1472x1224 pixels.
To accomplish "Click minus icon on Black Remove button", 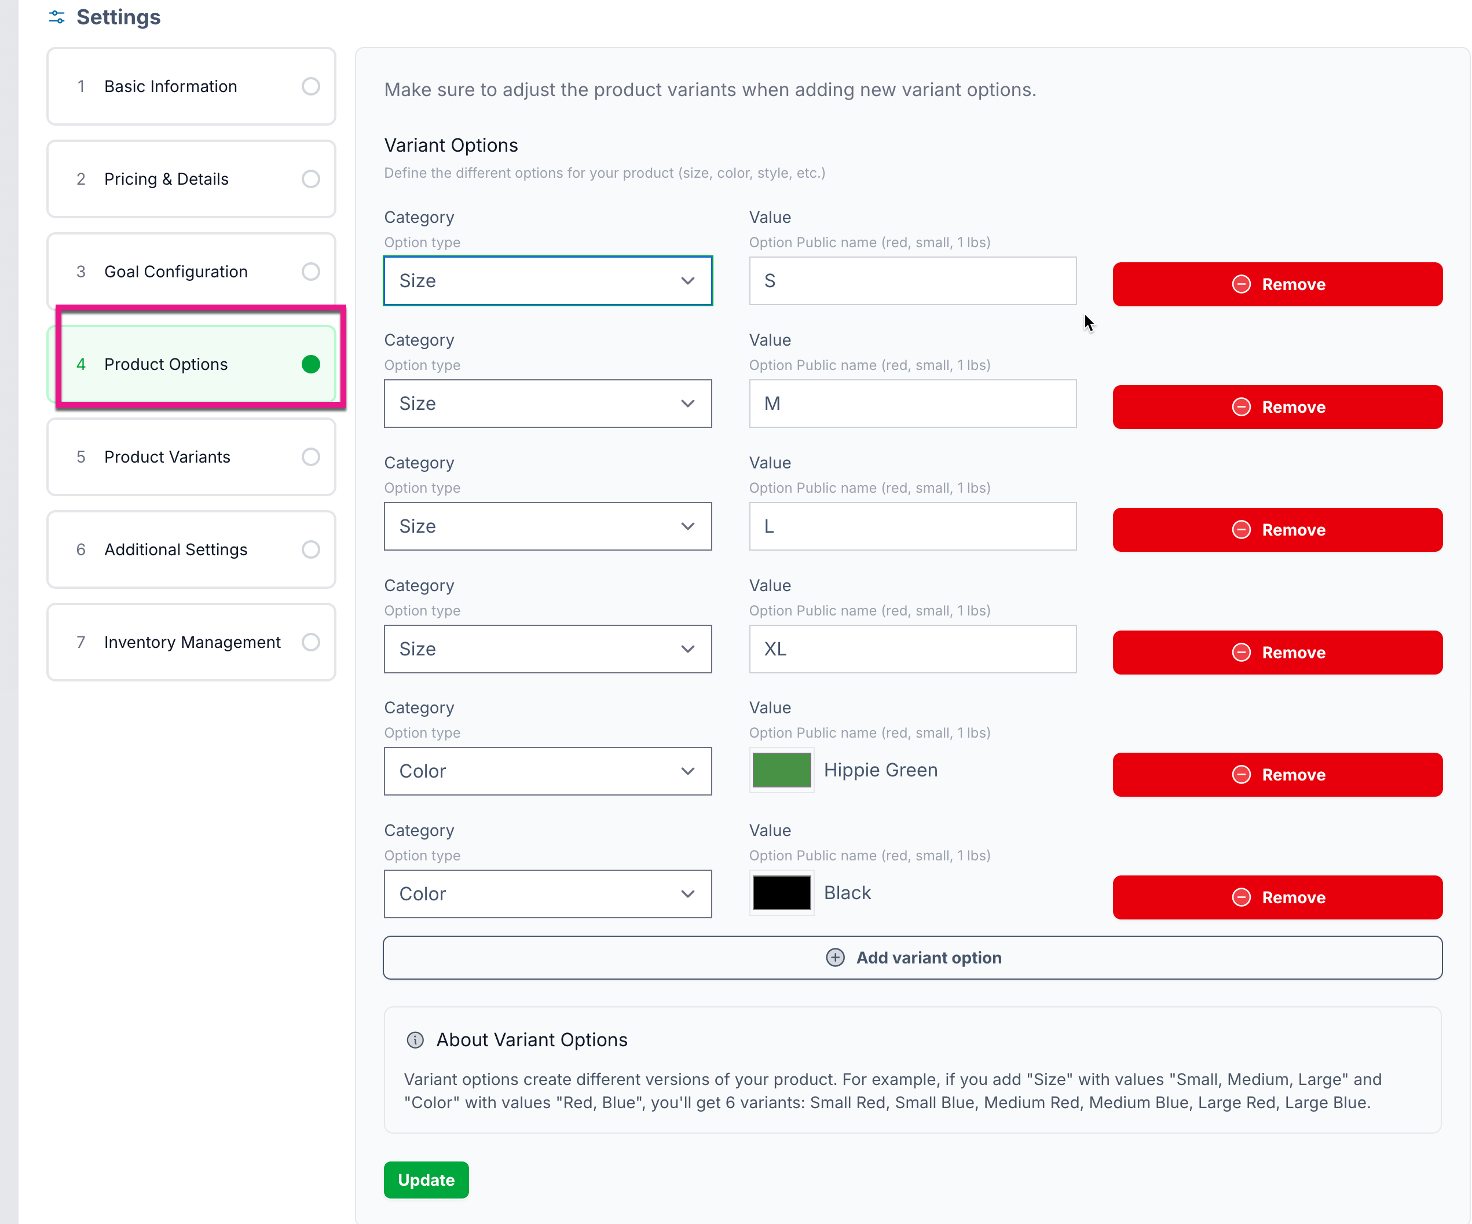I will (1241, 897).
